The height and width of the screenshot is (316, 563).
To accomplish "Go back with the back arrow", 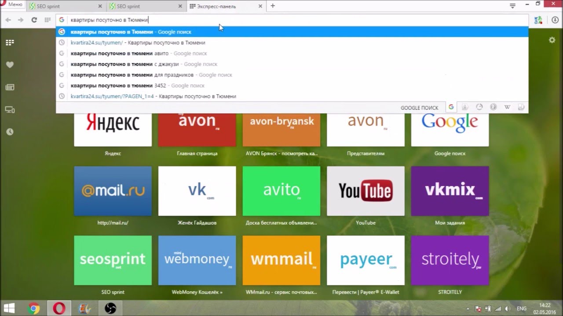I will coord(8,20).
